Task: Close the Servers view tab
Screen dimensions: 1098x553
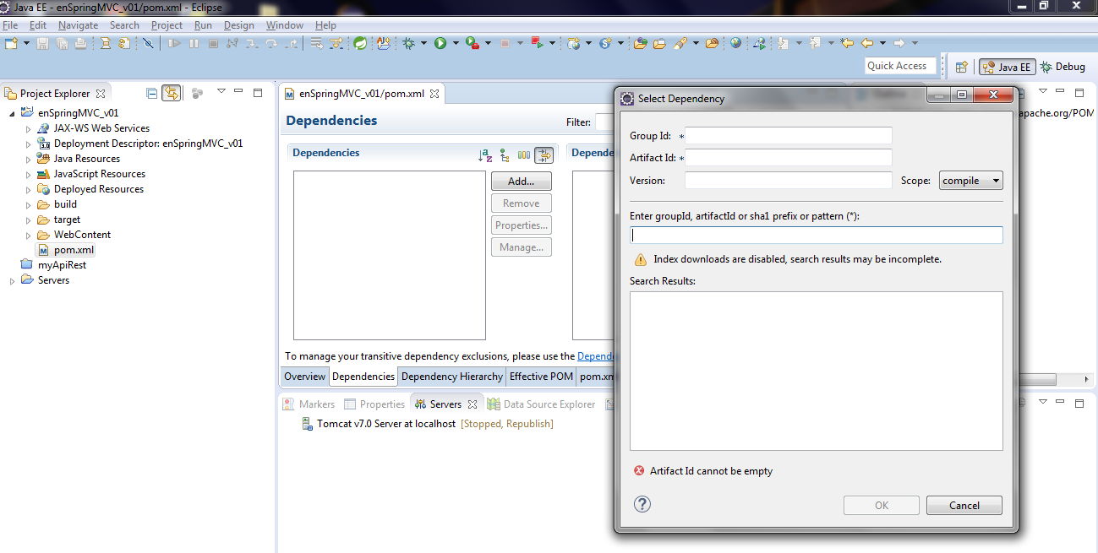Action: tap(473, 404)
